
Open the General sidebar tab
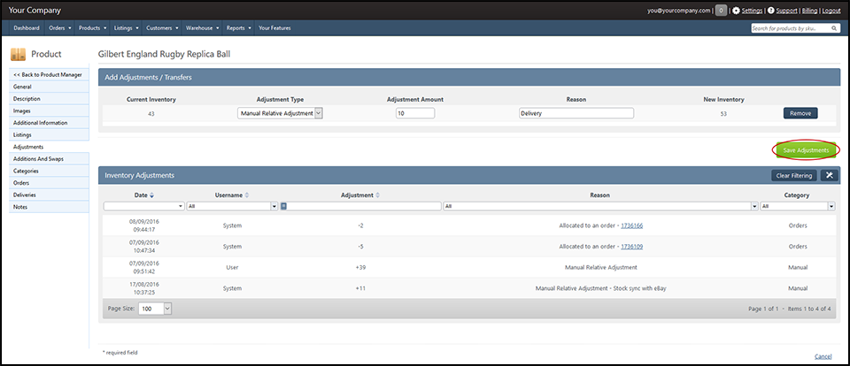point(50,87)
